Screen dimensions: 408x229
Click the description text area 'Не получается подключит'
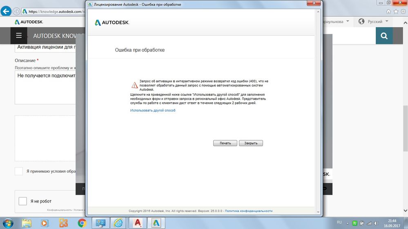[x=45, y=88]
